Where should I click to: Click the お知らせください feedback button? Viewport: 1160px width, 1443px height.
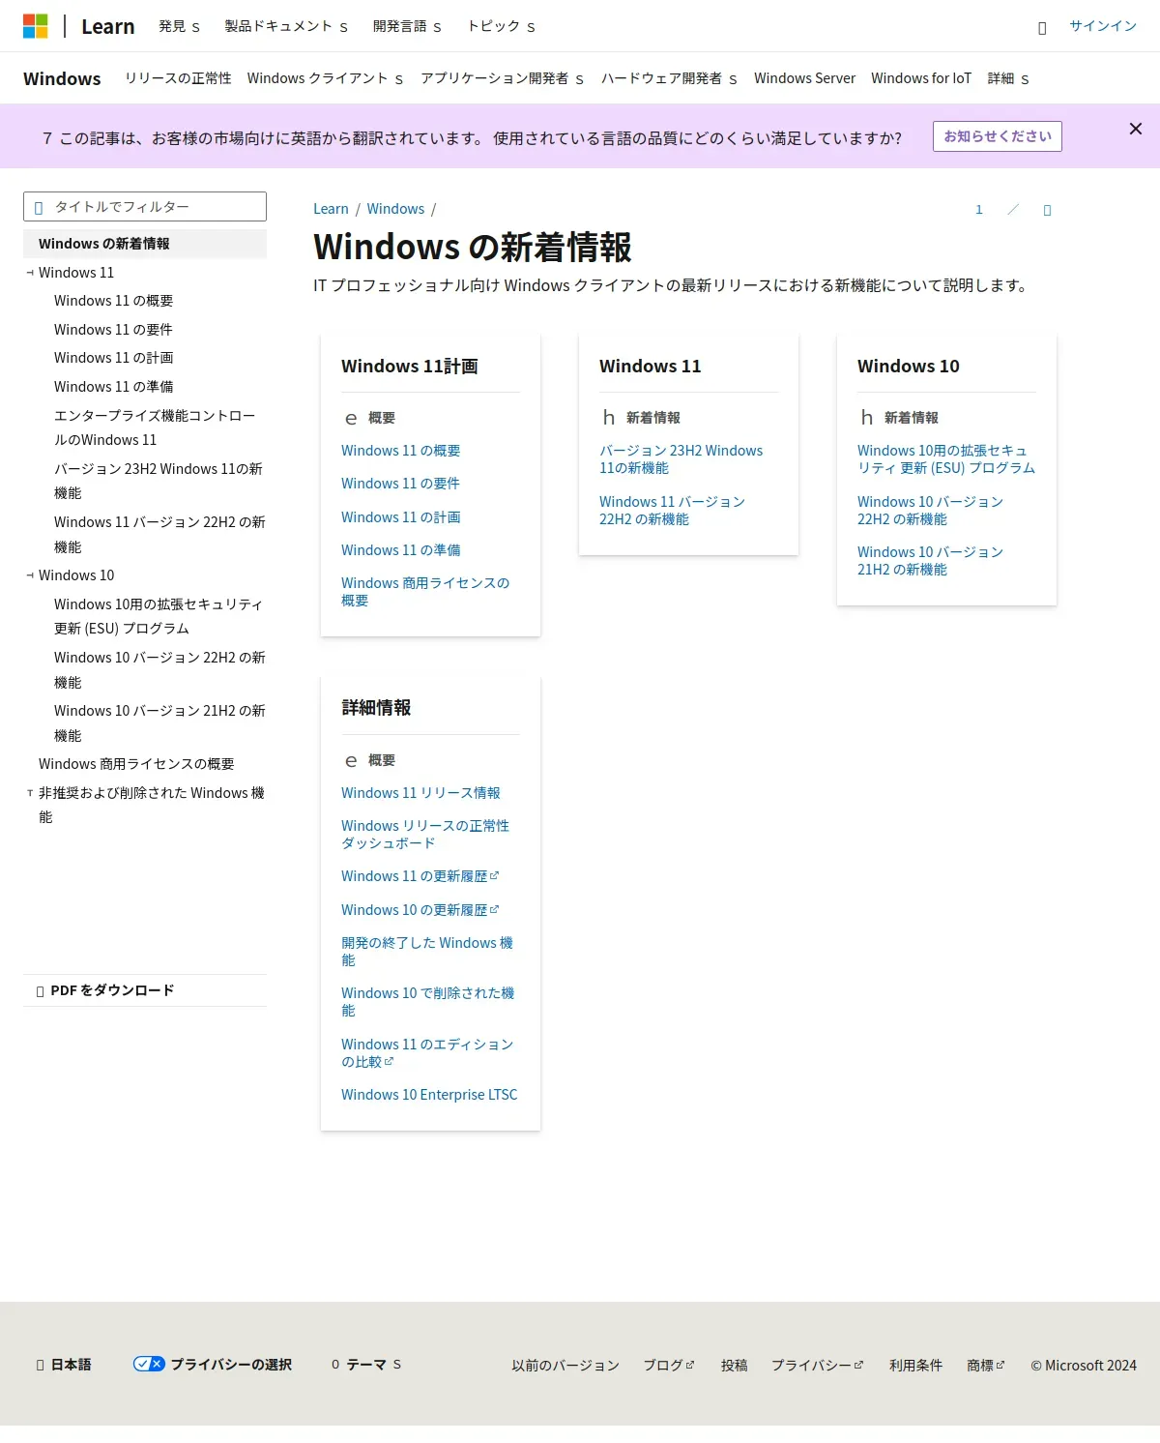tap(998, 136)
